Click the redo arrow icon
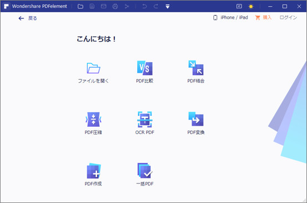Image resolution: width=307 pixels, height=203 pixels. pos(156,6)
